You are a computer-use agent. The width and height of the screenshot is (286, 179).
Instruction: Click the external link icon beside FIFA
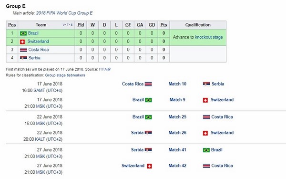click(x=109, y=69)
